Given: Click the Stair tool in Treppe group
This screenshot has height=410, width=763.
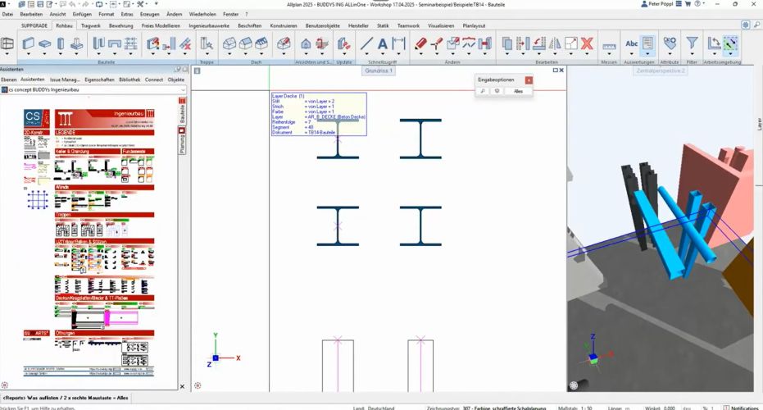Looking at the screenshot, I should [x=207, y=43].
